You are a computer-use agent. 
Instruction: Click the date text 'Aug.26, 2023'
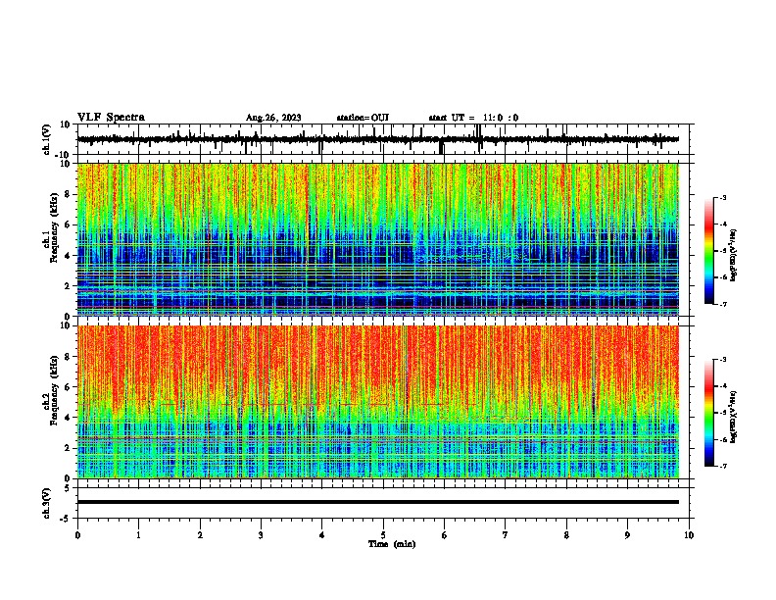pos(273,118)
